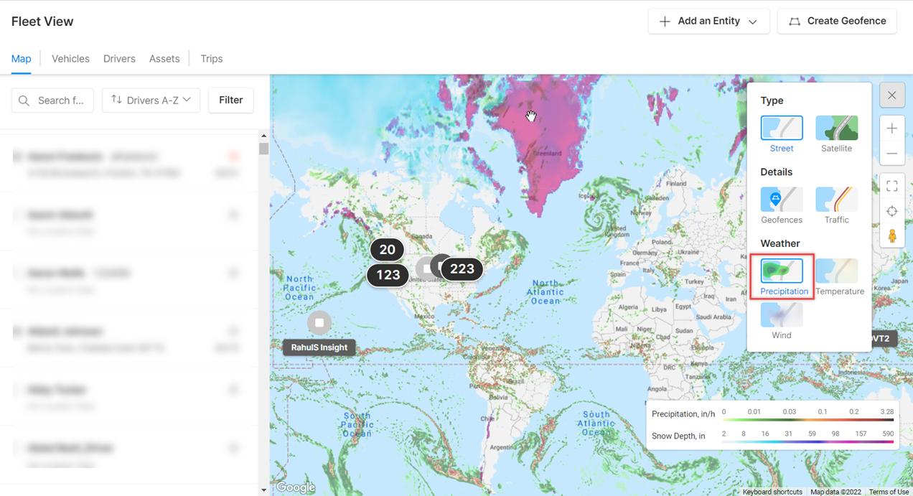The height and width of the screenshot is (496, 913).
Task: Open the cluster marker showing 123
Action: (x=388, y=275)
